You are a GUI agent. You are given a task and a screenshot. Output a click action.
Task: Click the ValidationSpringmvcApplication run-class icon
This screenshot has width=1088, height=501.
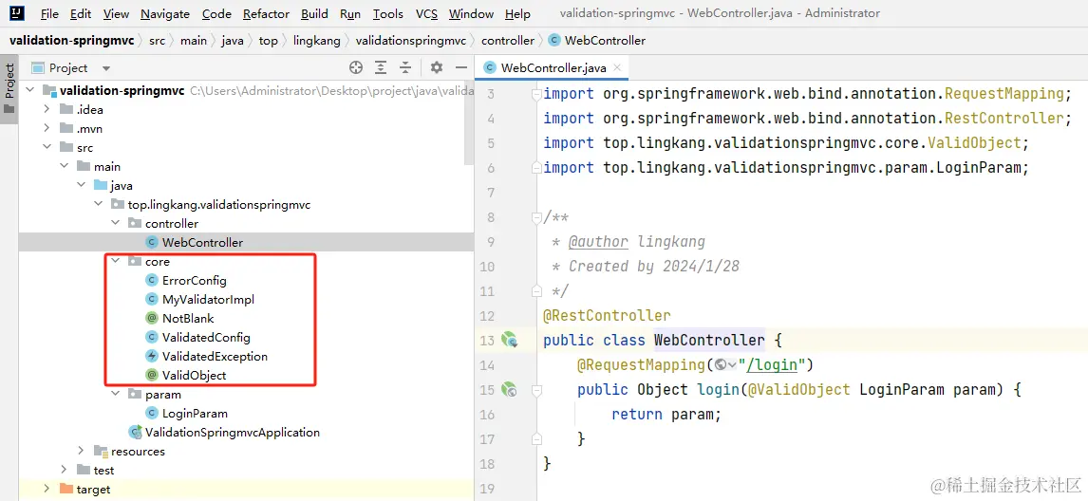(x=135, y=433)
